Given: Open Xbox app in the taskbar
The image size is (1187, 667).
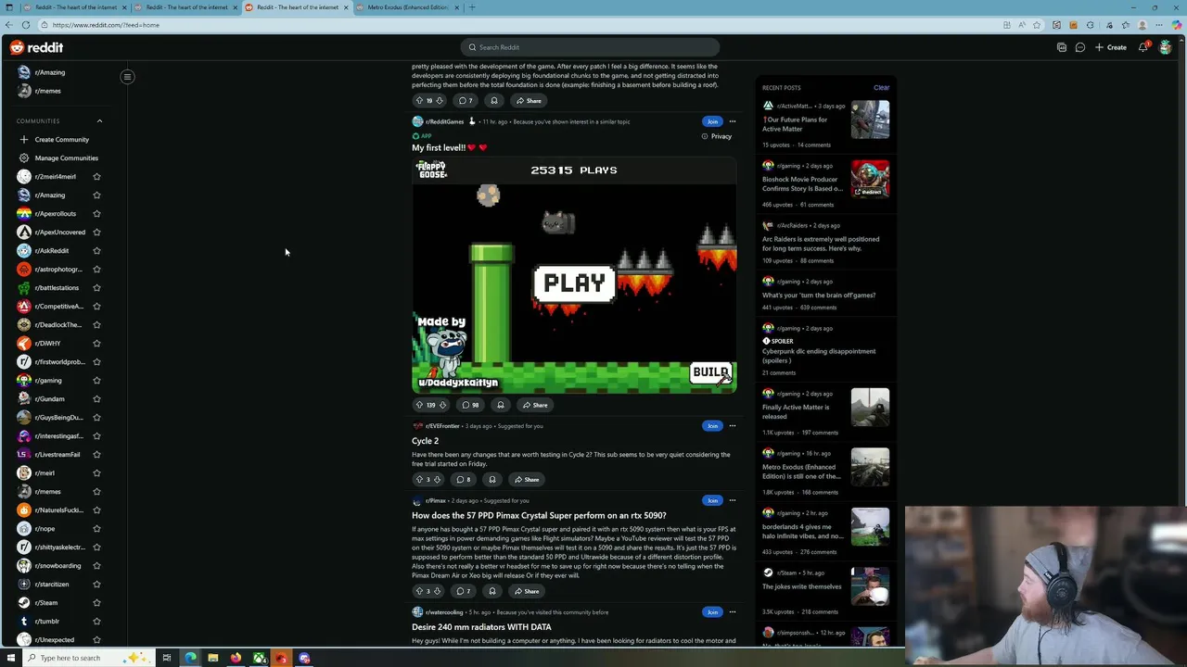Looking at the screenshot, I should click(259, 659).
